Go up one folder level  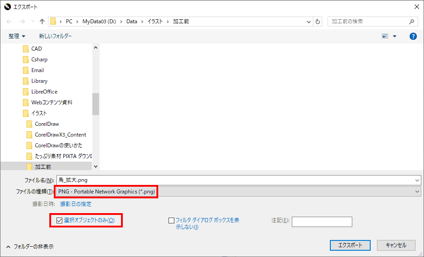[x=42, y=21]
